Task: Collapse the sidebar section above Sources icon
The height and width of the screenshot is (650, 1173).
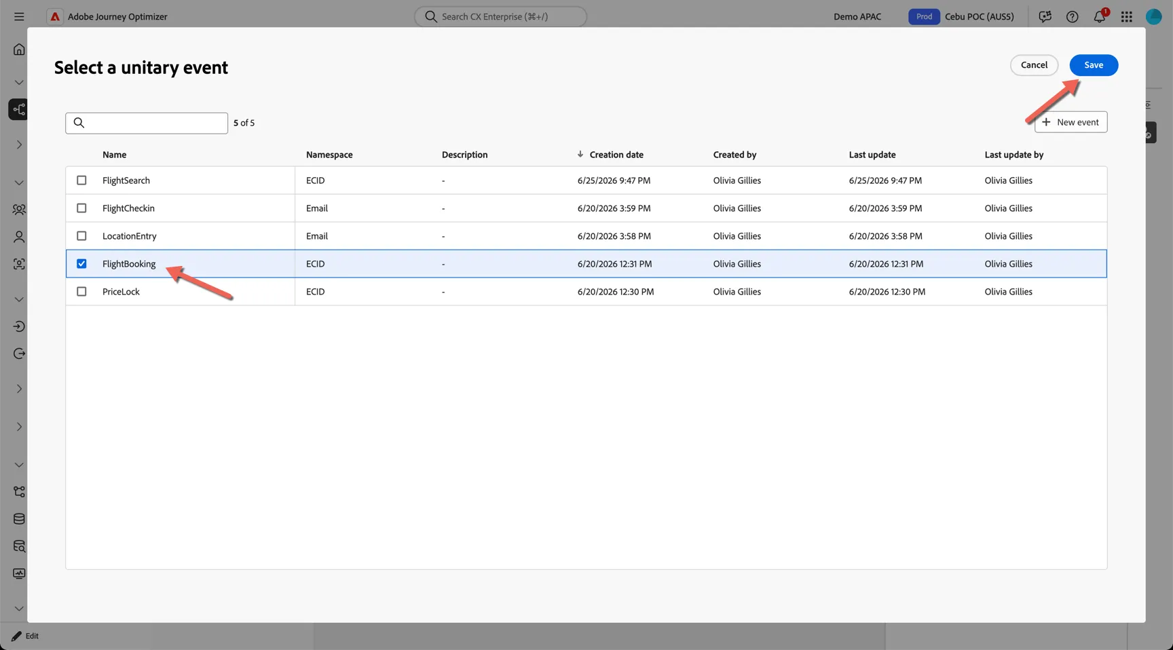Action: coord(19,299)
